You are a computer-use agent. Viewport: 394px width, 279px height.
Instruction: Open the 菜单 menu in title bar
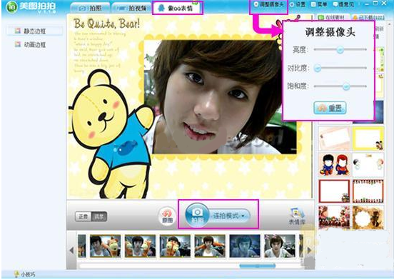(x=318, y=4)
